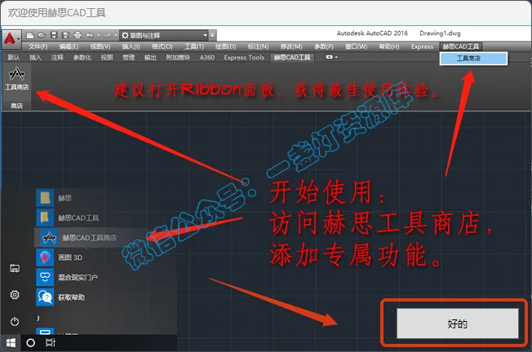
Task: Switch to the 输出 ribbon tab
Action: click(150, 57)
